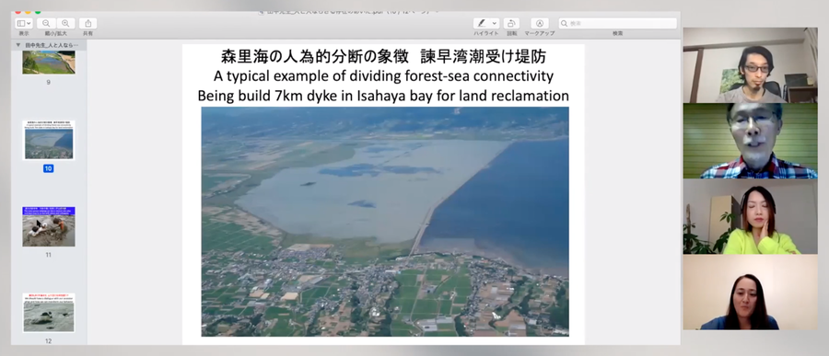This screenshot has width=829, height=356.
Task: Show the Markup toolbar
Action: coord(540,23)
